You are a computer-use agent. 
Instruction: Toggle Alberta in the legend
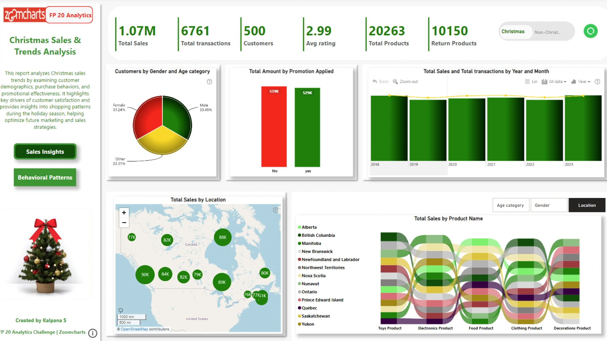click(307, 227)
